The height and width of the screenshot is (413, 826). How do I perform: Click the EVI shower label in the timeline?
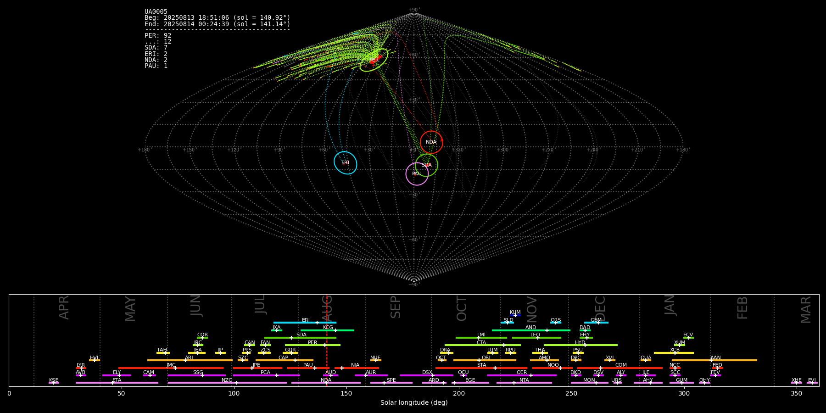(812, 380)
